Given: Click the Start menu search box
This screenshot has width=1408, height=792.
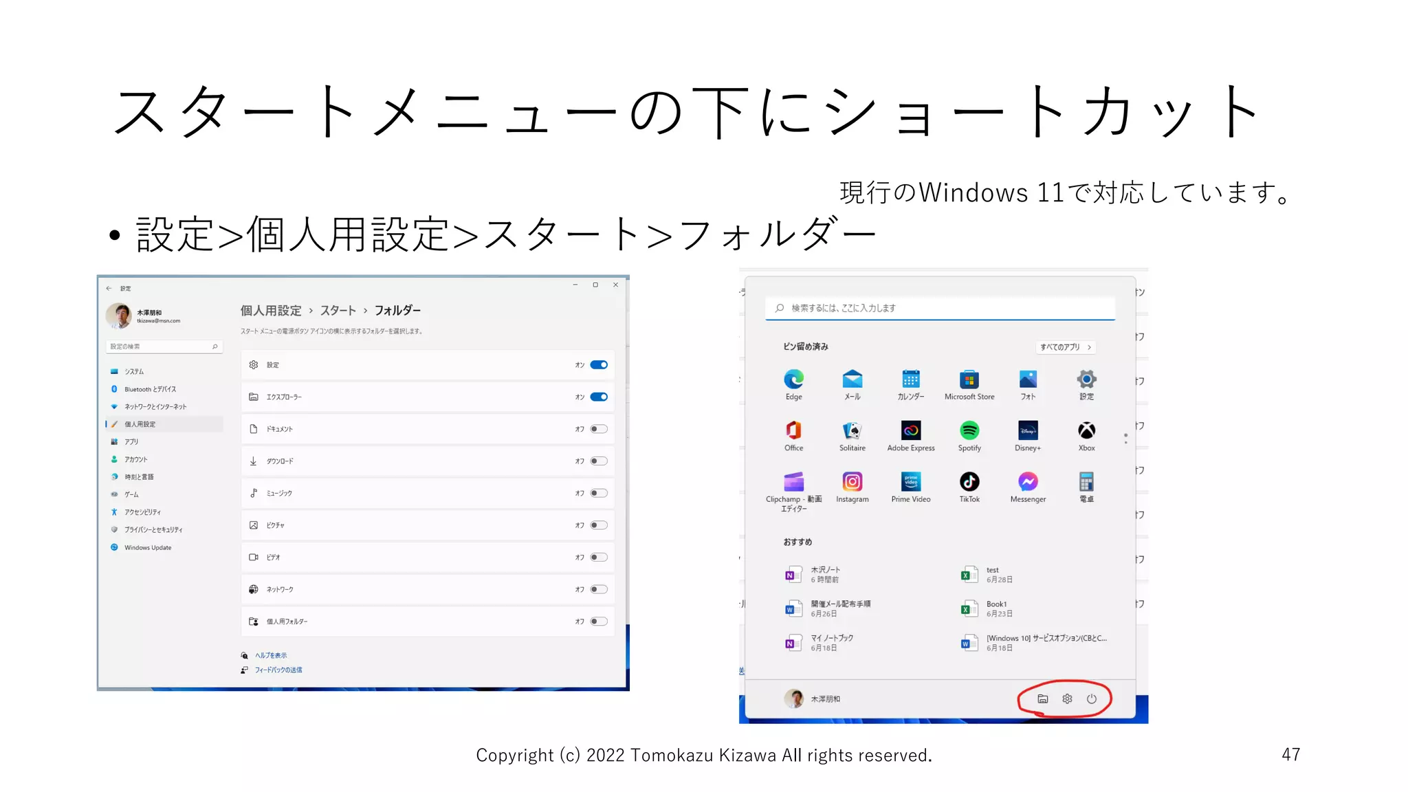Looking at the screenshot, I should (x=940, y=309).
